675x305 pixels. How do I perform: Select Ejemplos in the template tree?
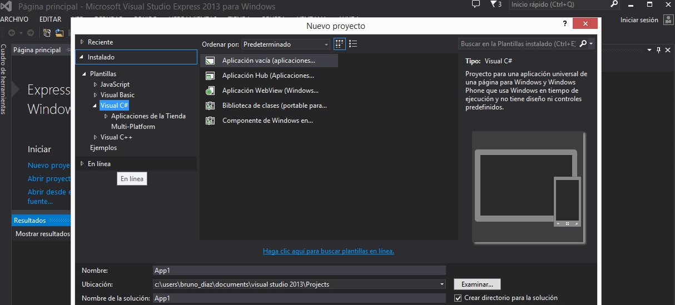103,148
